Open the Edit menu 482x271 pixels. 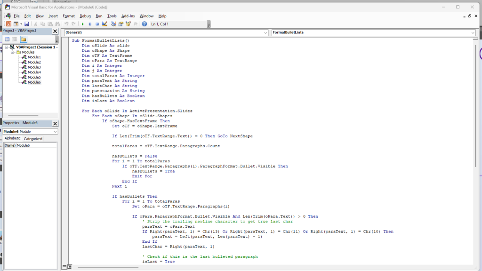click(x=28, y=16)
